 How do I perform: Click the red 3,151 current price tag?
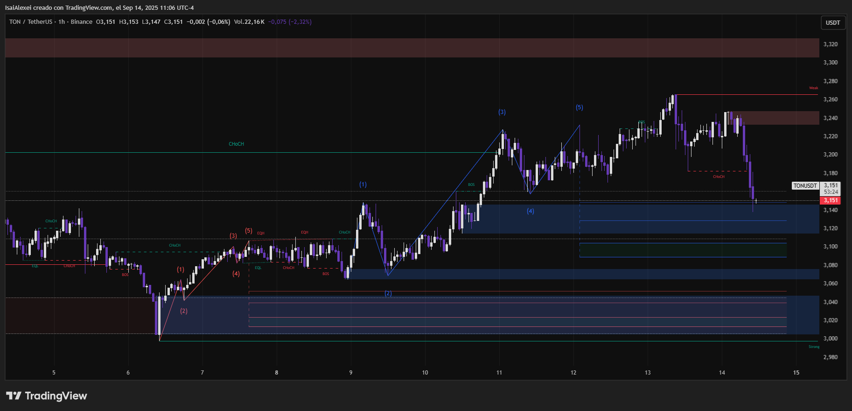[x=830, y=200]
